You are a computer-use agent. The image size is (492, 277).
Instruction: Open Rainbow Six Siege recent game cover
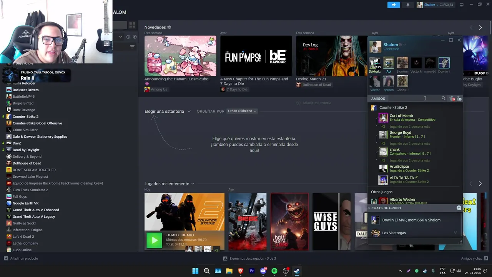click(247, 222)
